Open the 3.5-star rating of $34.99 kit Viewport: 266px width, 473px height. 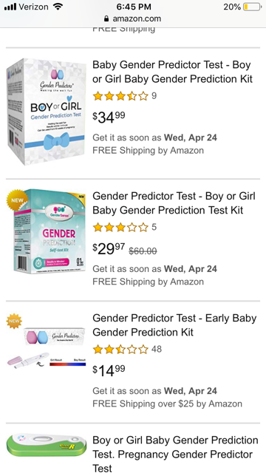[x=120, y=96]
